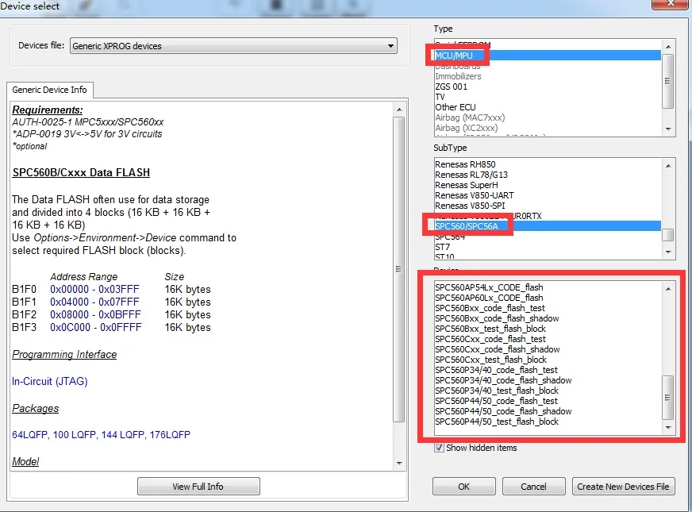Select SPC560P34/40_code_flash_test device
Screen dimensions: 692x512
click(548, 370)
